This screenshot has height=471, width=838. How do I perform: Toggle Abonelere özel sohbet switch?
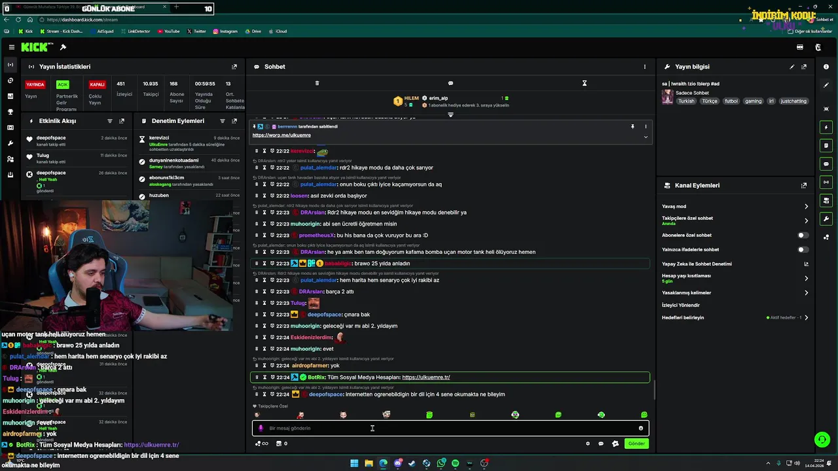pos(803,235)
